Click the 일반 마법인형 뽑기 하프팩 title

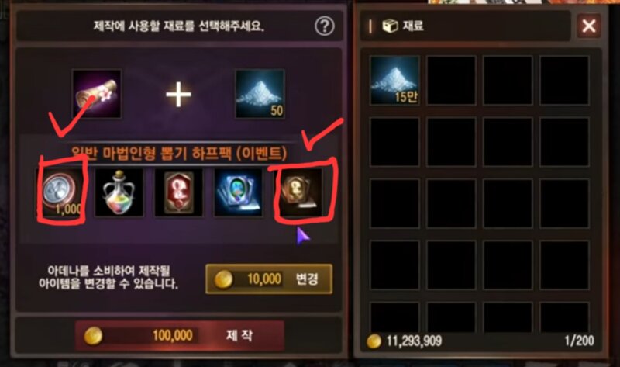click(x=179, y=154)
